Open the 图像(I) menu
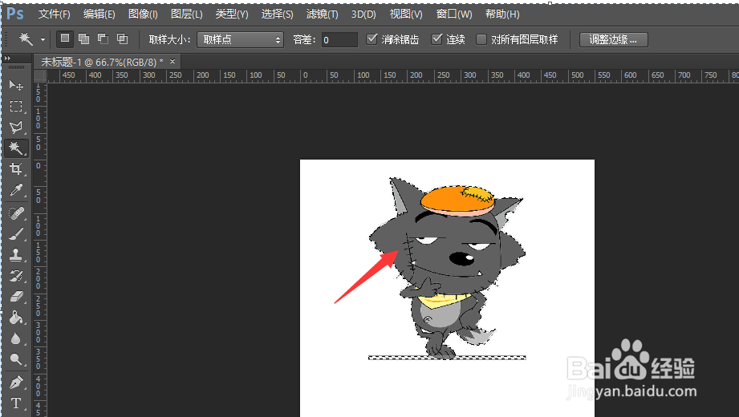The height and width of the screenshot is (417, 739). tap(143, 14)
